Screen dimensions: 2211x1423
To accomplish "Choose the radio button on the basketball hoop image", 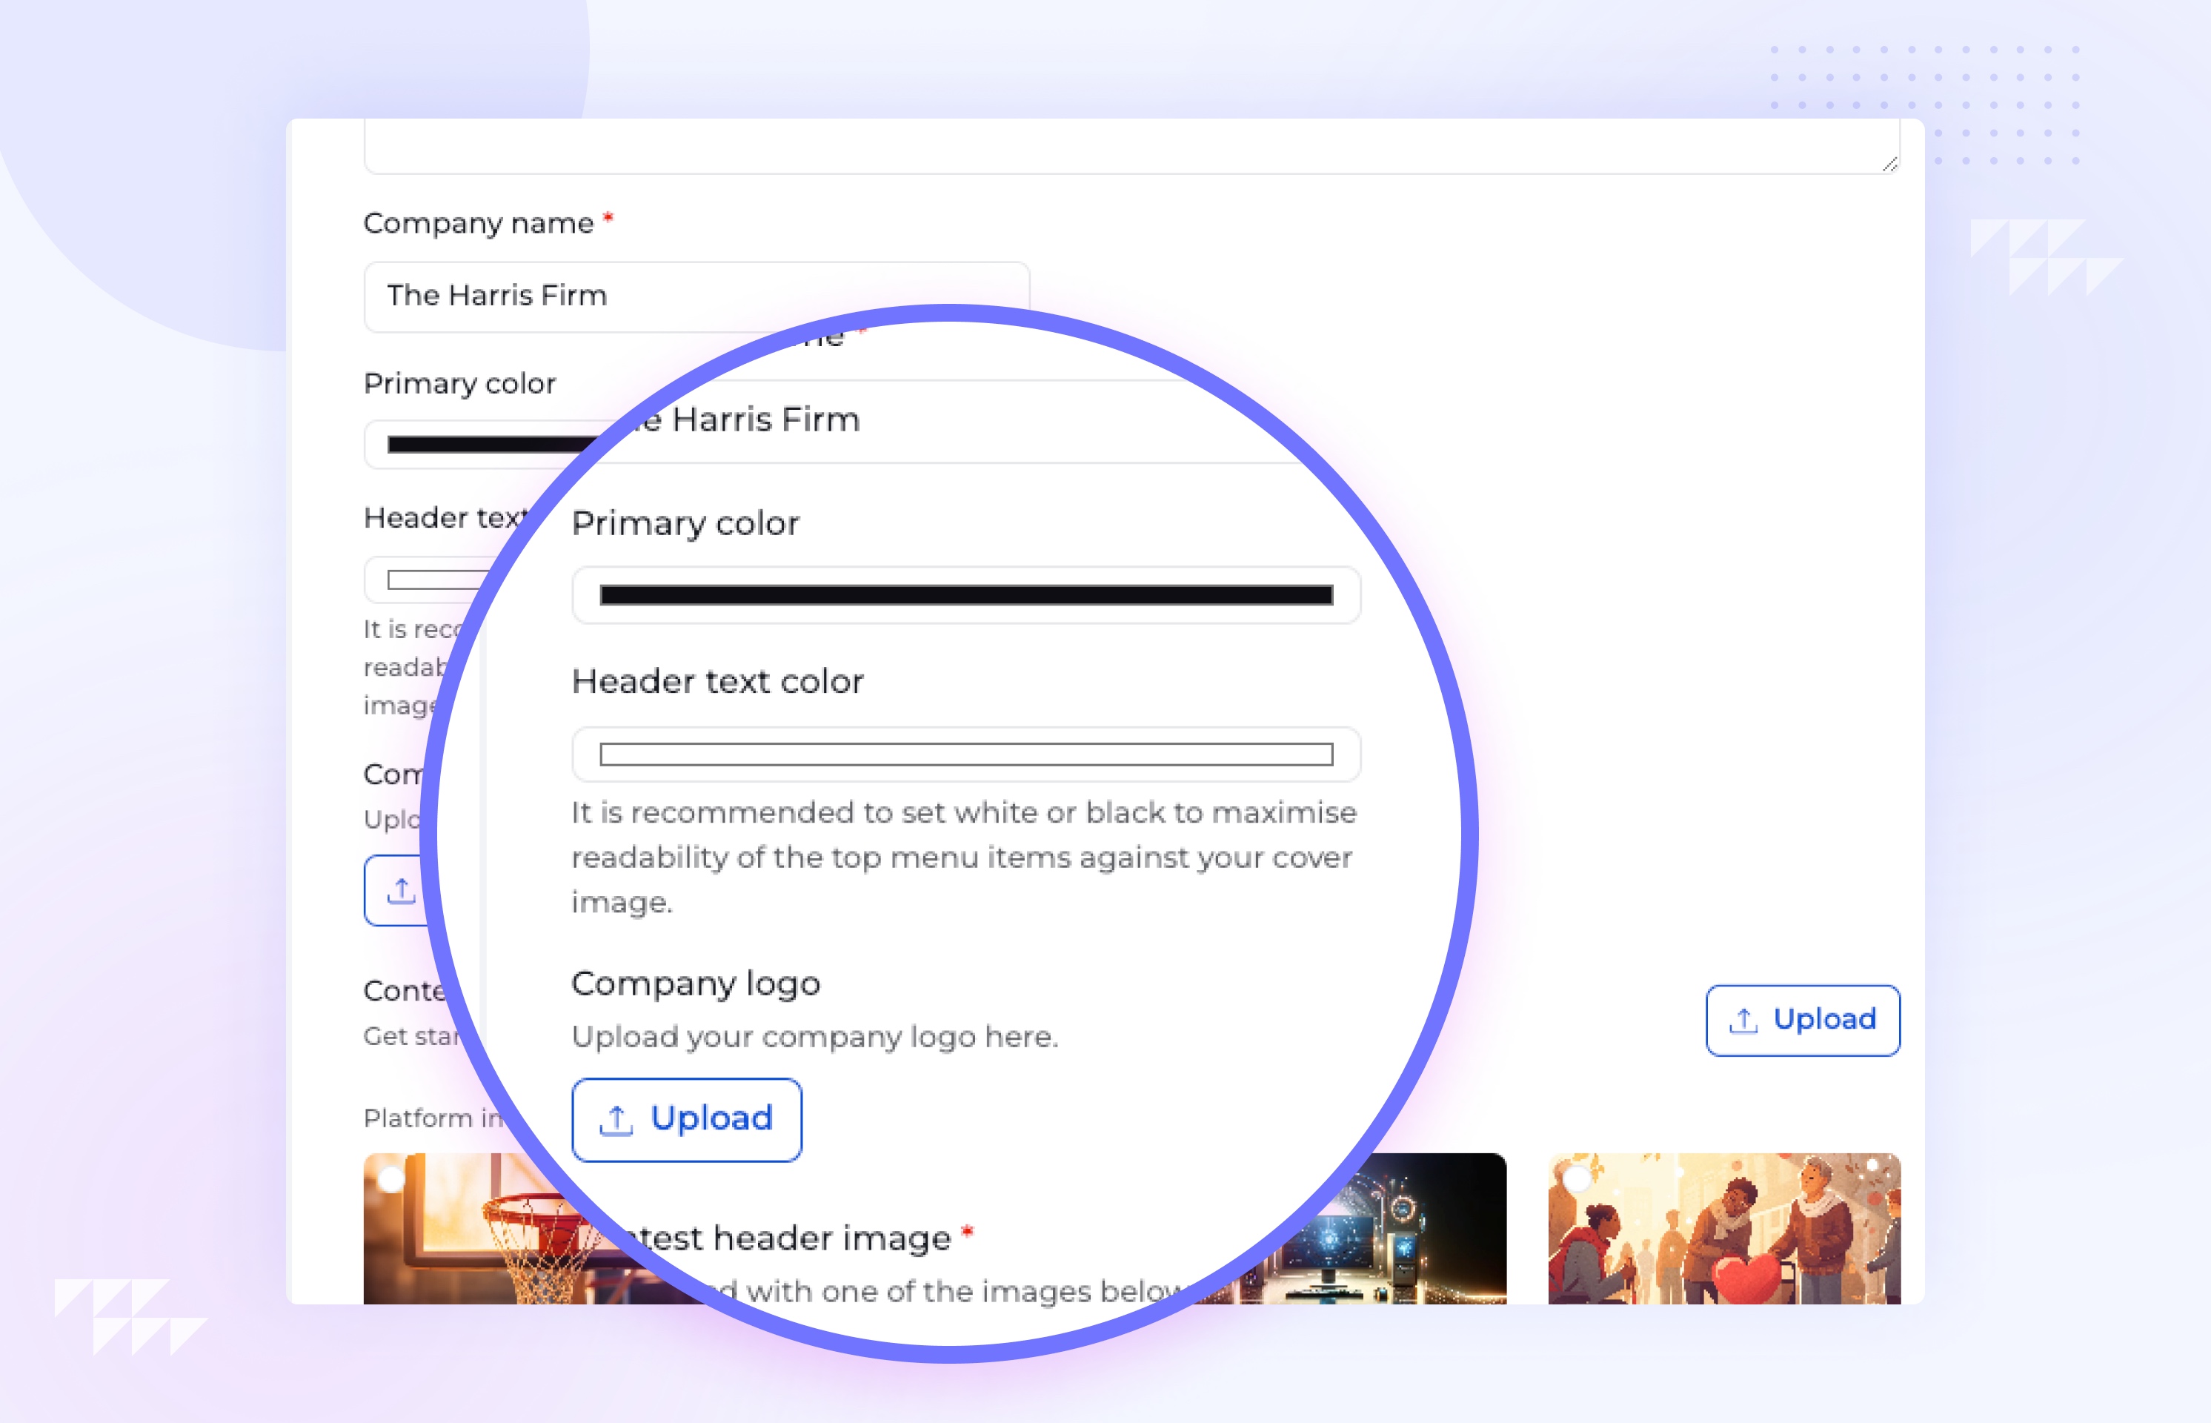I will (391, 1179).
